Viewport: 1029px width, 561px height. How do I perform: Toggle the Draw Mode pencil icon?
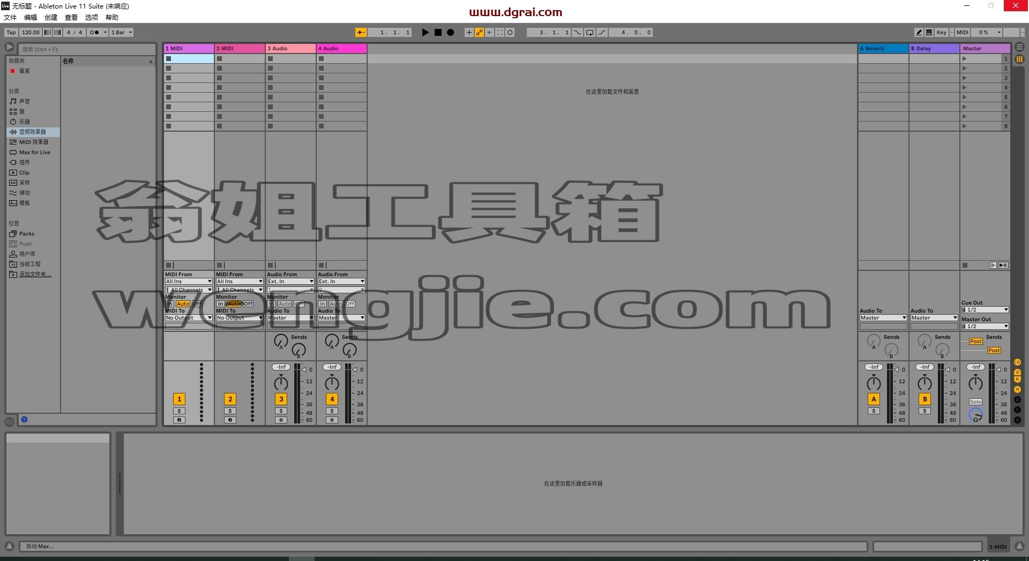(919, 32)
